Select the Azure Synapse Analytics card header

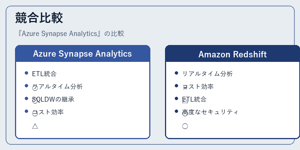click(x=82, y=54)
